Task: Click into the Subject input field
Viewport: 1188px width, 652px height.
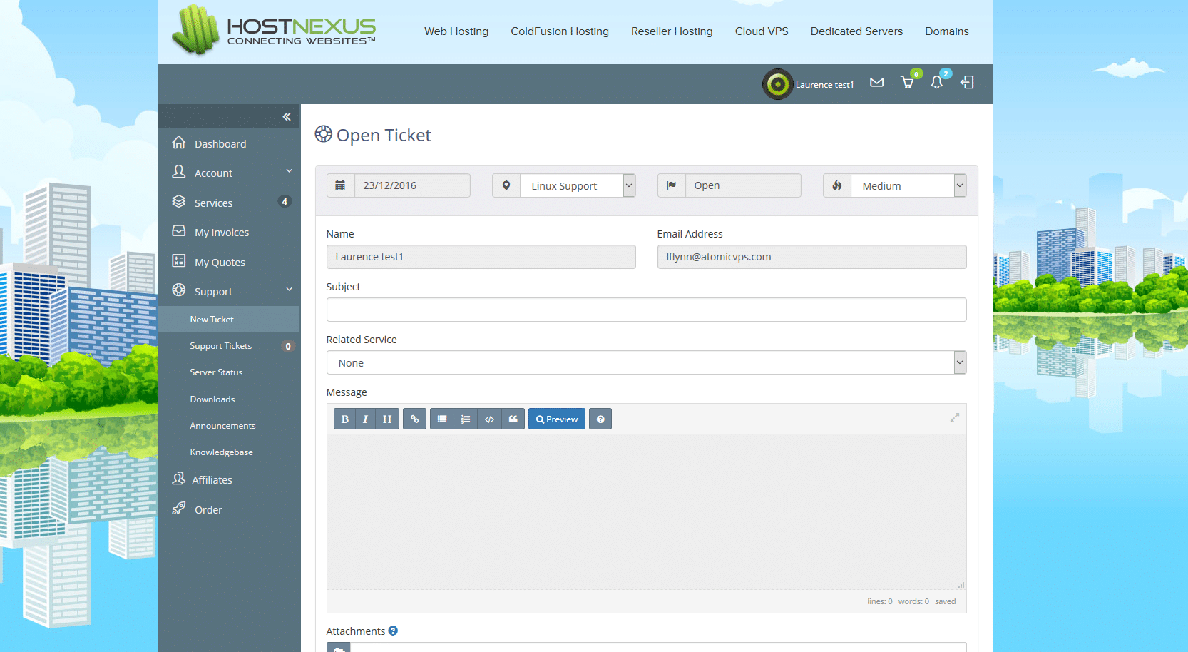Action: pos(646,310)
